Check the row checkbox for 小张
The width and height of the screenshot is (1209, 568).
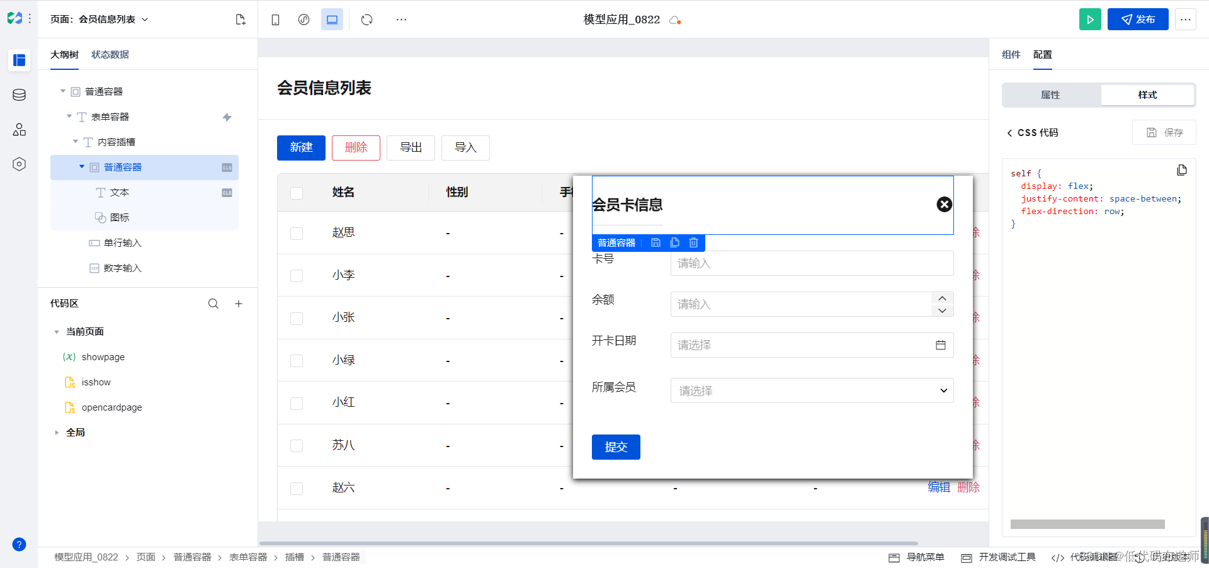coord(297,319)
